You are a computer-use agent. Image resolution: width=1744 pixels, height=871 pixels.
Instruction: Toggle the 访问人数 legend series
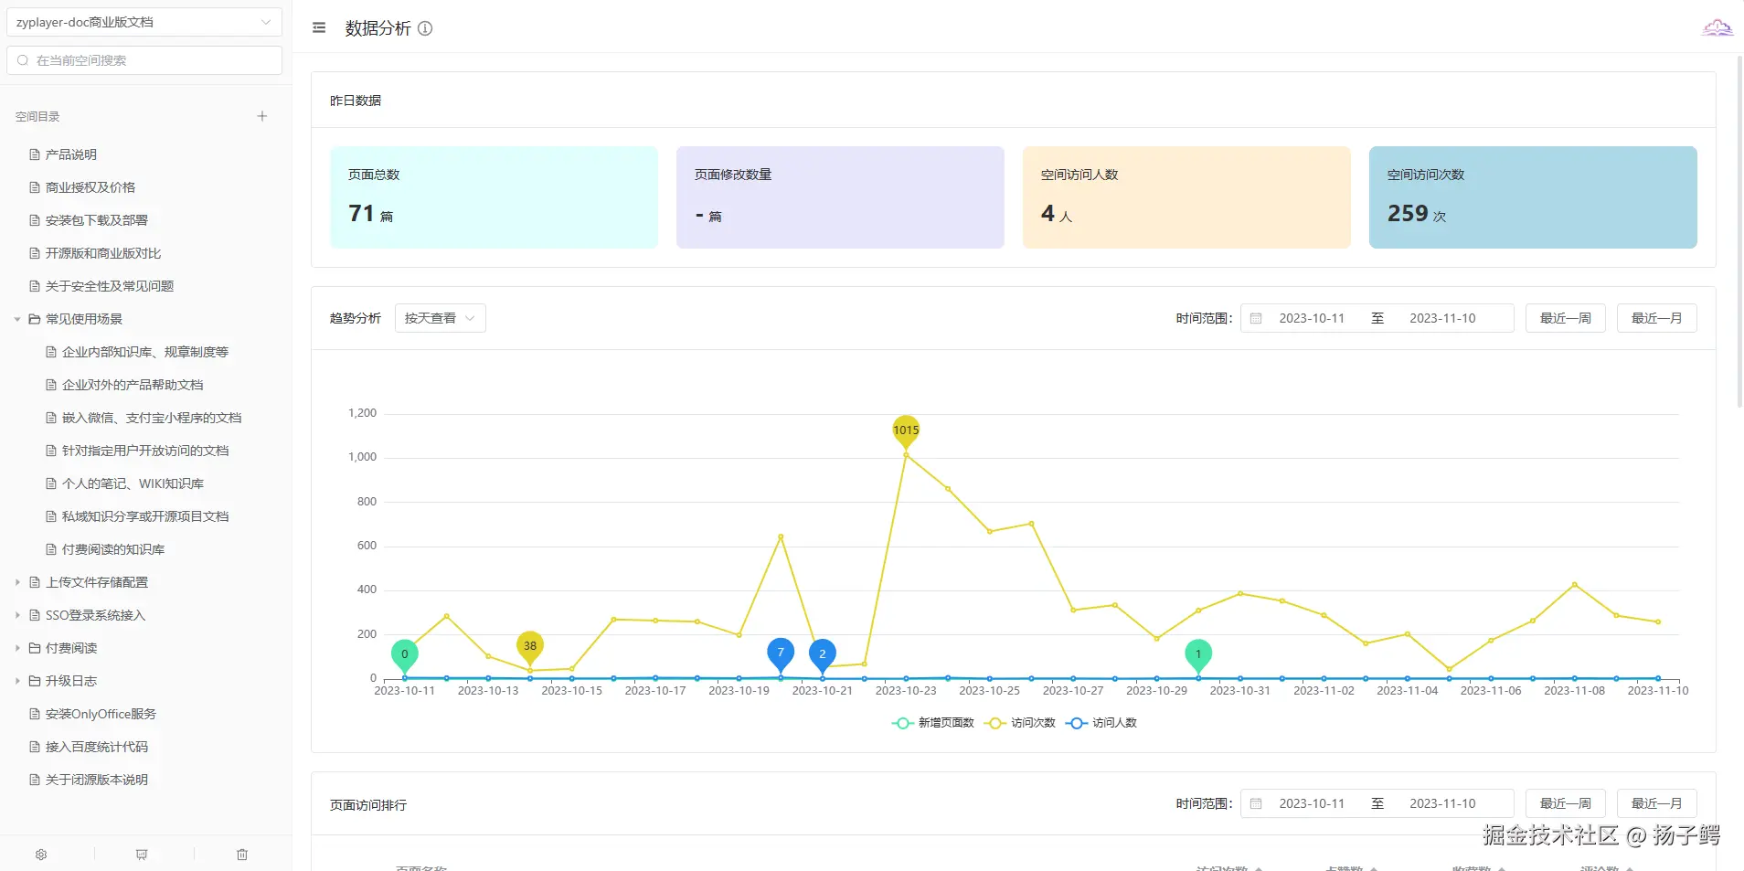(1101, 723)
